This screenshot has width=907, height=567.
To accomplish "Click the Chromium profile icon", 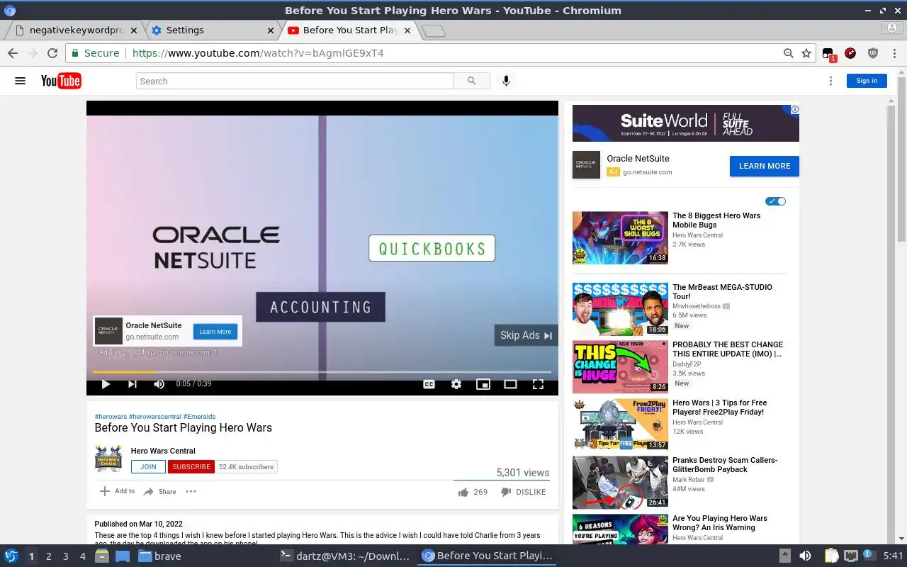I will click(892, 28).
